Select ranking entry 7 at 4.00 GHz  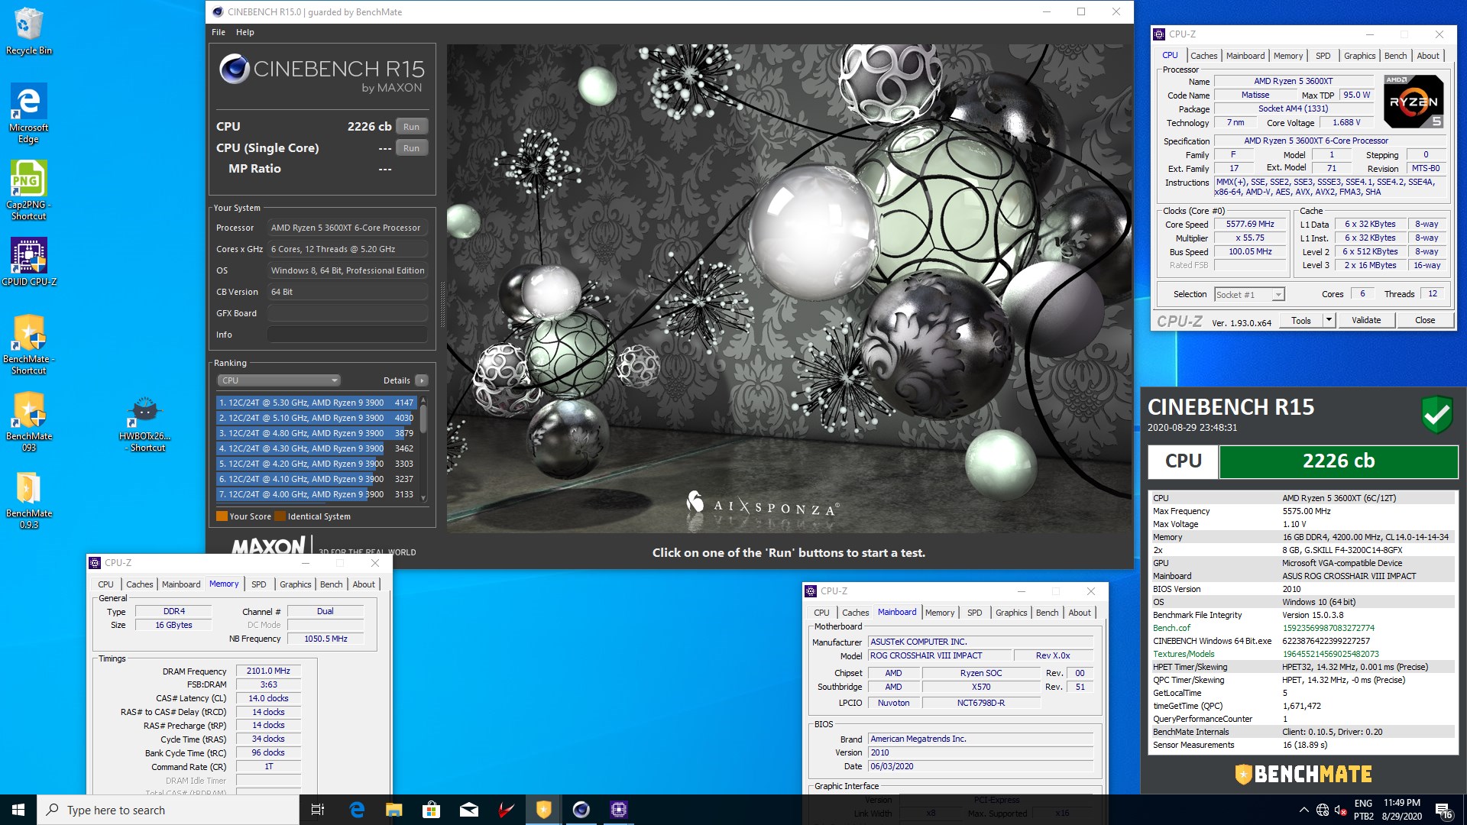(x=316, y=494)
